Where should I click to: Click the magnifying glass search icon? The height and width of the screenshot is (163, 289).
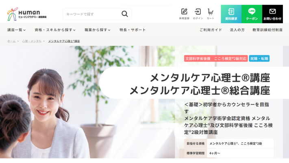(x=125, y=14)
